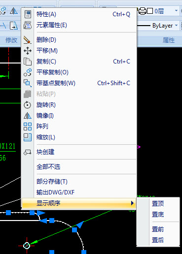Click the 旋转(R) rotate icon

tap(27, 105)
